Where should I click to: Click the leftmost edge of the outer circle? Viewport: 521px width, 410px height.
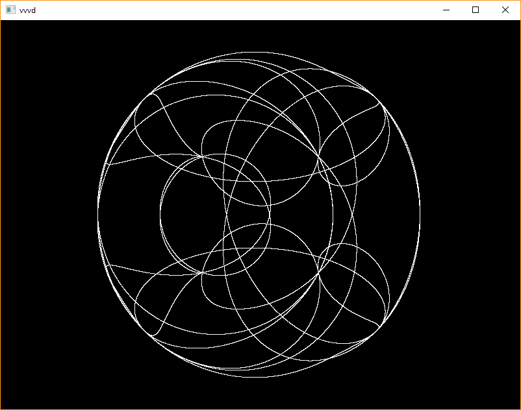98,214
